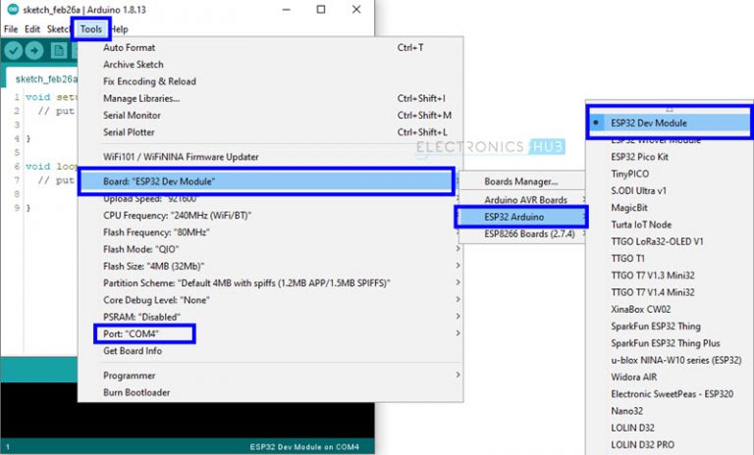Select Burn Bootloader
This screenshot has height=455, width=754.
(136, 392)
